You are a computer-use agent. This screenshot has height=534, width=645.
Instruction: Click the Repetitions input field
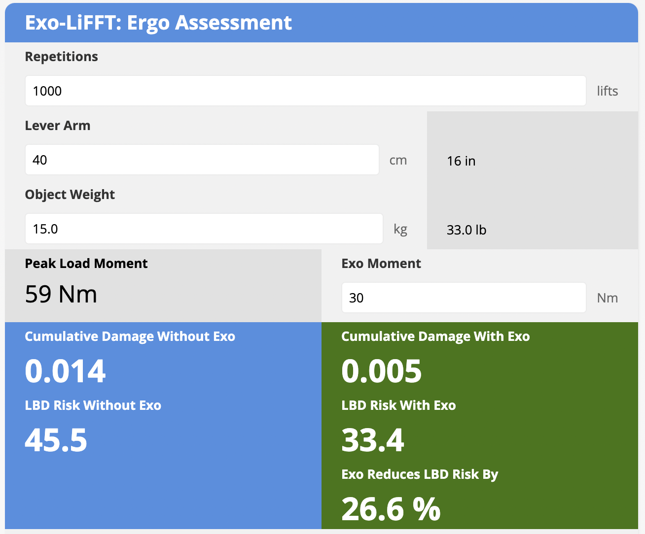click(x=305, y=91)
